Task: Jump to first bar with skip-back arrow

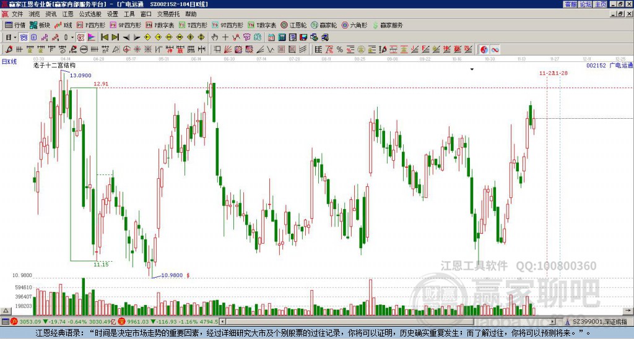Action: pos(104,37)
